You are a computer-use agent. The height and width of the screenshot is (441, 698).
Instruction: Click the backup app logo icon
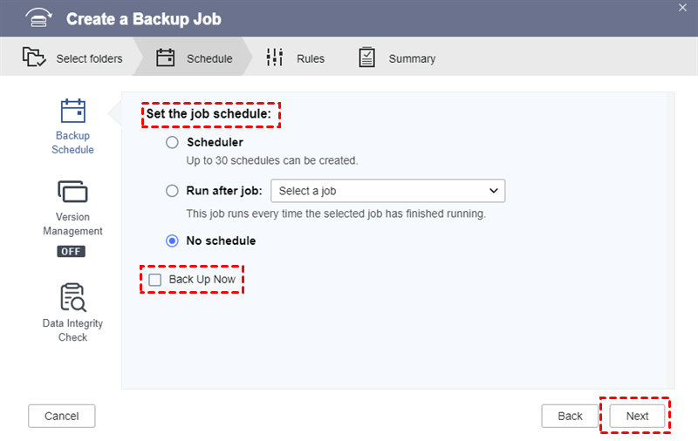[37, 18]
